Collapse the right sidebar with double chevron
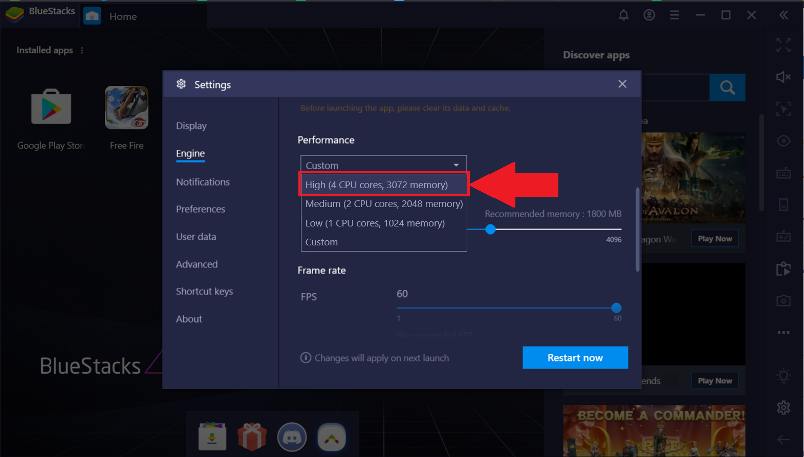The height and width of the screenshot is (457, 804). 784,15
